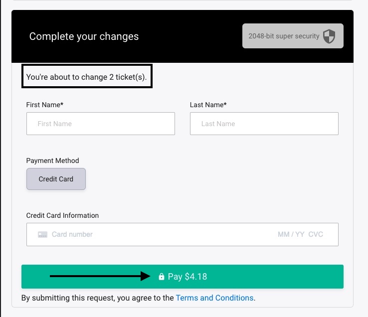Focus the Last Name input field
Viewport: 368px width, 317px height.
[264, 124]
